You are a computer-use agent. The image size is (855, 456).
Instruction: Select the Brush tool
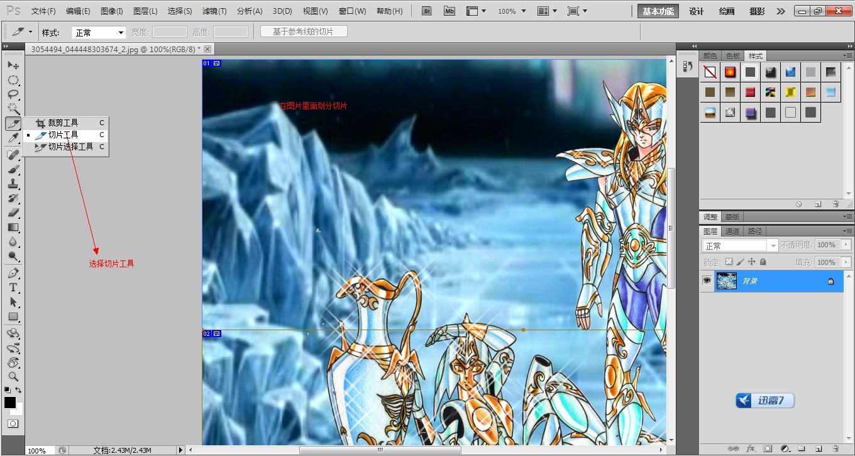pyautogui.click(x=13, y=169)
